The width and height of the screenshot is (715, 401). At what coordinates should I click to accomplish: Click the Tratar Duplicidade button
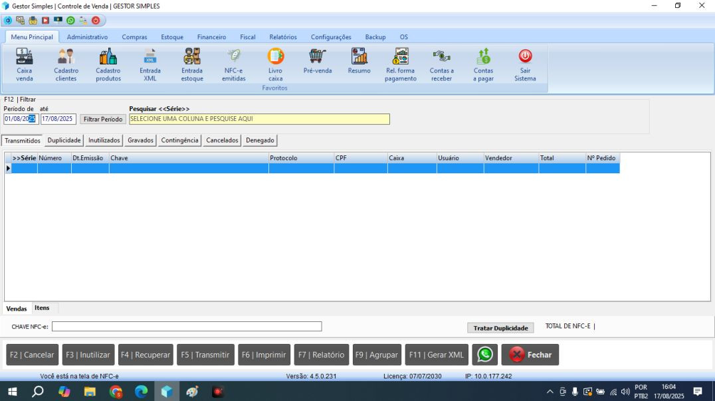coord(500,328)
